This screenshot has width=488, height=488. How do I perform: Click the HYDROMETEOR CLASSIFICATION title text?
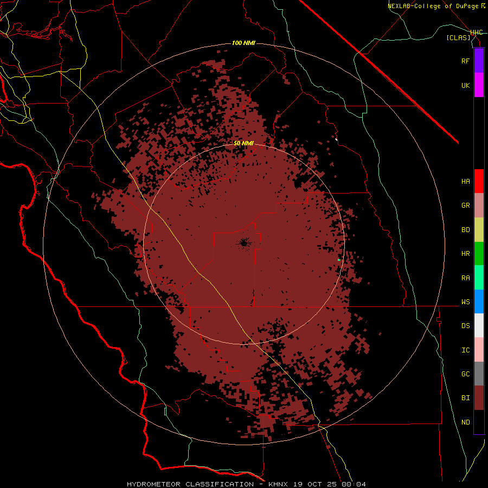[190, 484]
